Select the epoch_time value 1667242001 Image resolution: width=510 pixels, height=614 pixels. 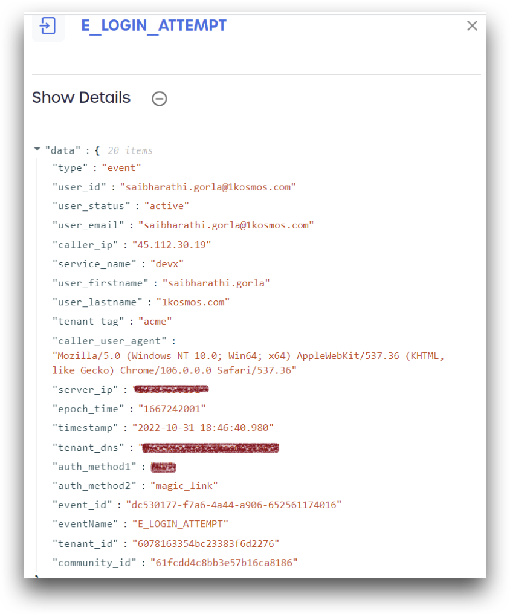(x=172, y=409)
